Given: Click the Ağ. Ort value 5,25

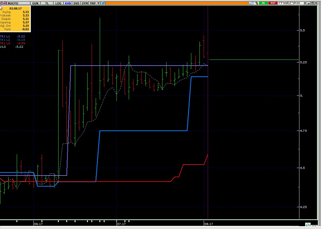Looking at the screenshot, I should point(26,26).
